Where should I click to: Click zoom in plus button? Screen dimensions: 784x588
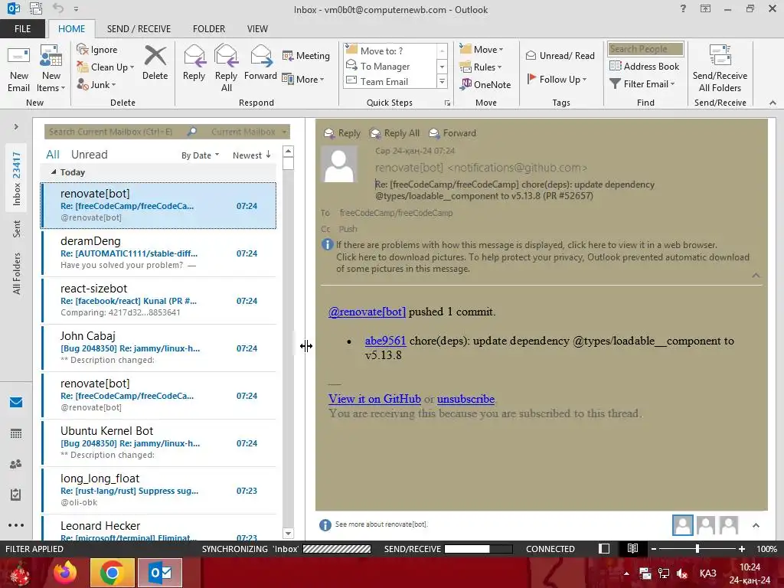click(741, 549)
